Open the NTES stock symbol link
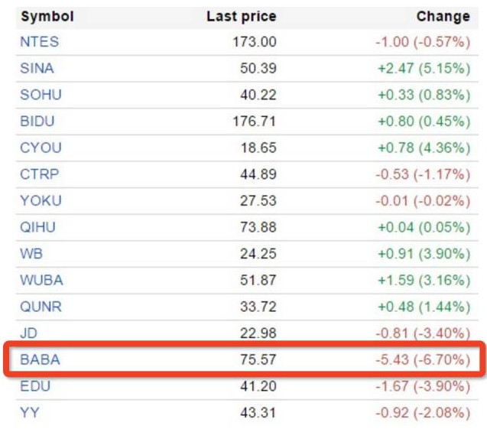Viewport: 487px width, 432px height. (x=40, y=42)
